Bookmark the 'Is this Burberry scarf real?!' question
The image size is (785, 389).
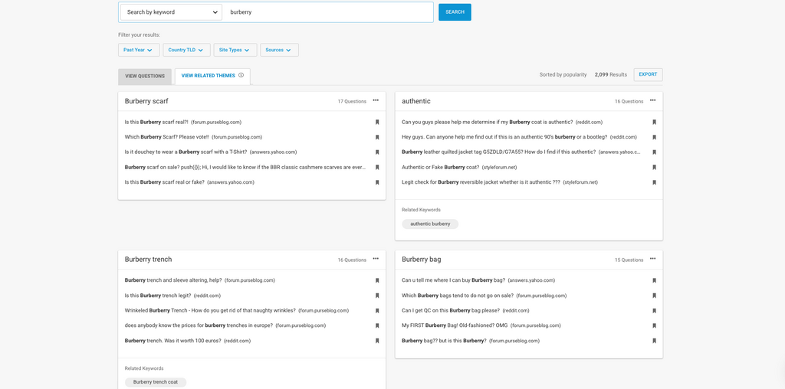(x=377, y=123)
